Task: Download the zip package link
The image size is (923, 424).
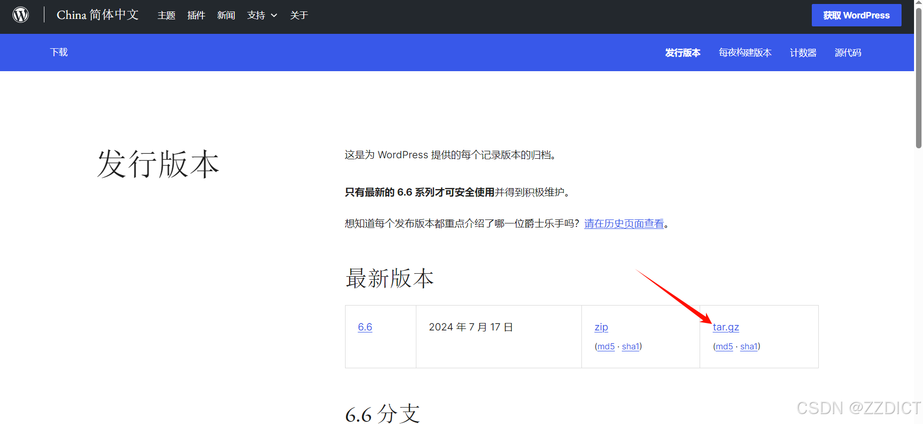Action: click(601, 327)
